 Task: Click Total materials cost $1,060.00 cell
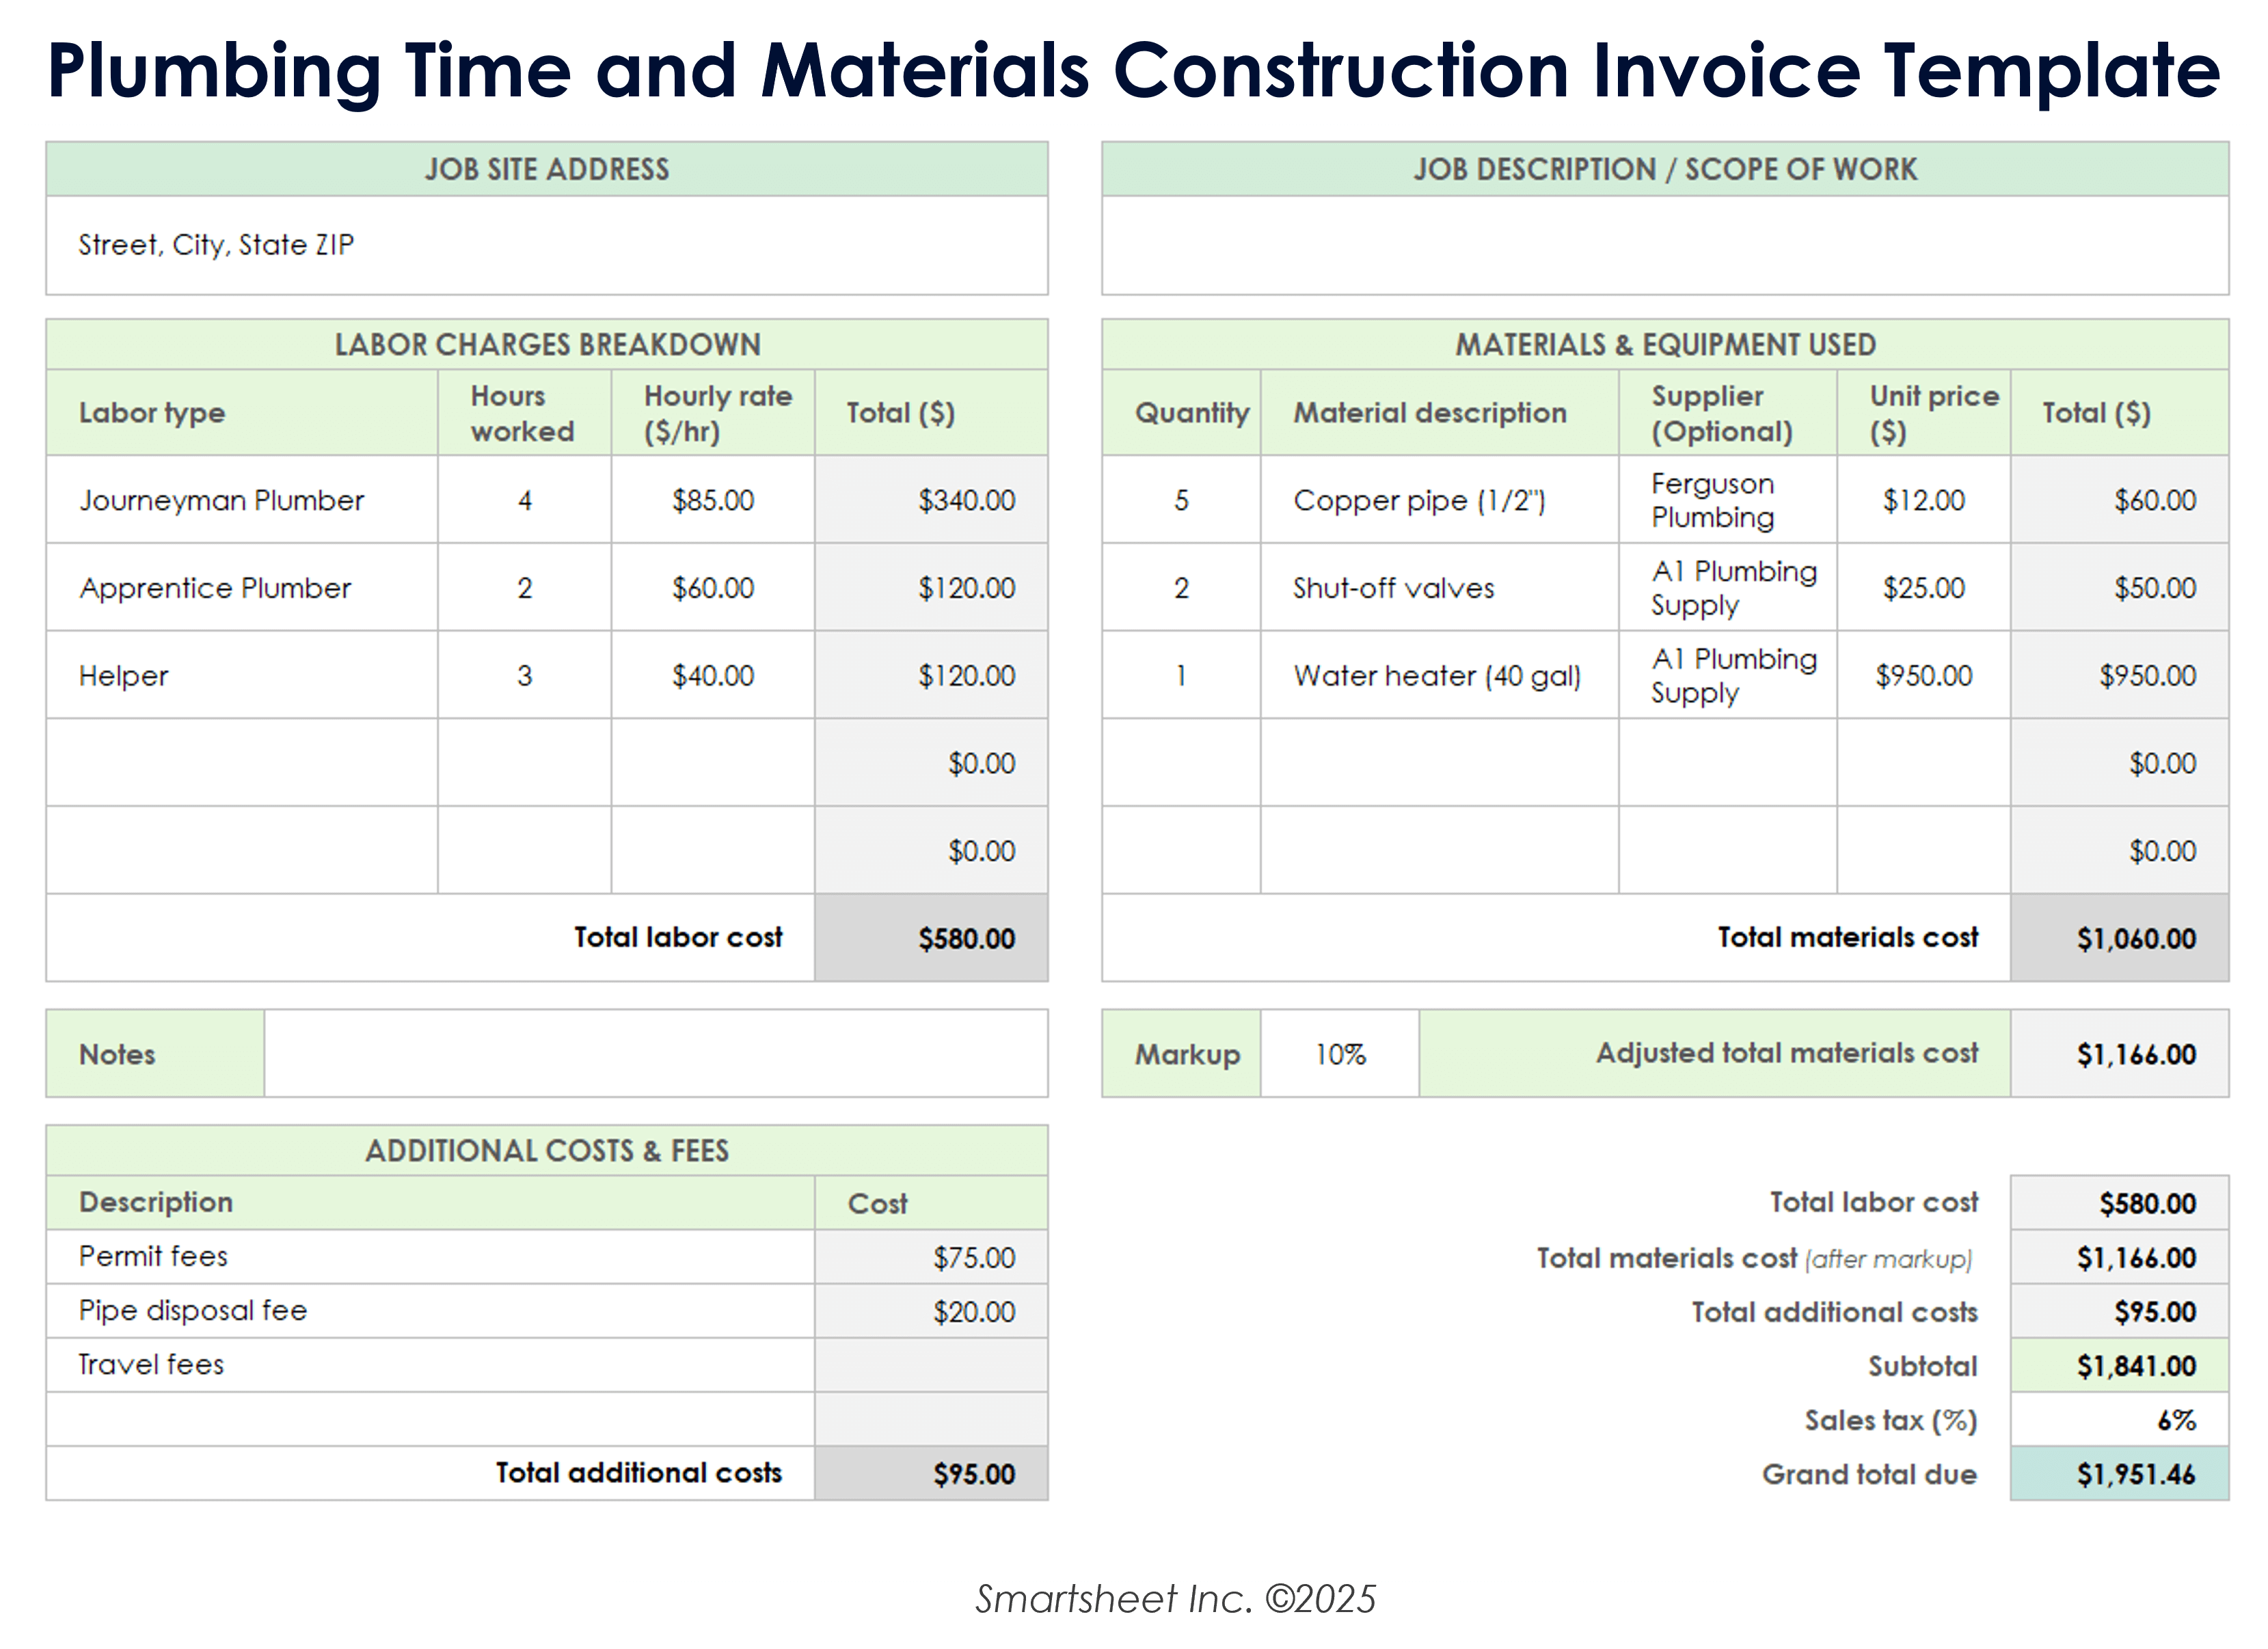(x=2119, y=938)
